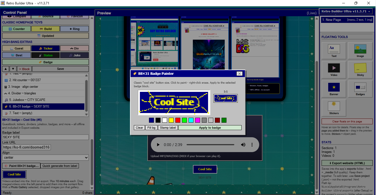The height and width of the screenshot is (195, 376).
Task: Pick the black color swatch
Action: point(158,120)
